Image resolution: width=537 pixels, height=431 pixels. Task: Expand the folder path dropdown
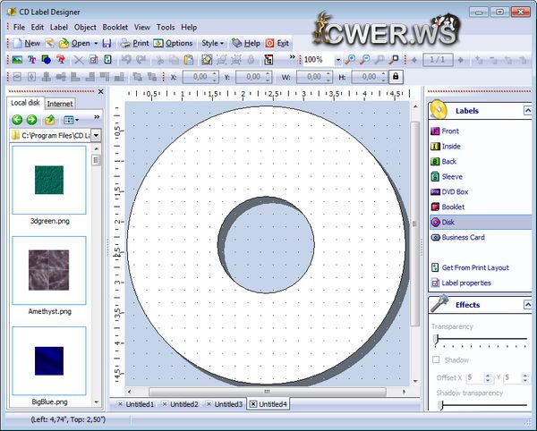[x=96, y=135]
